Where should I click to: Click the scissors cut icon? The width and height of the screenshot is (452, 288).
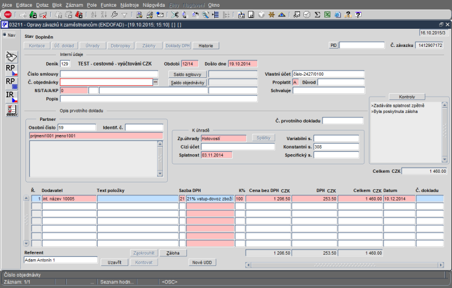pos(175,15)
